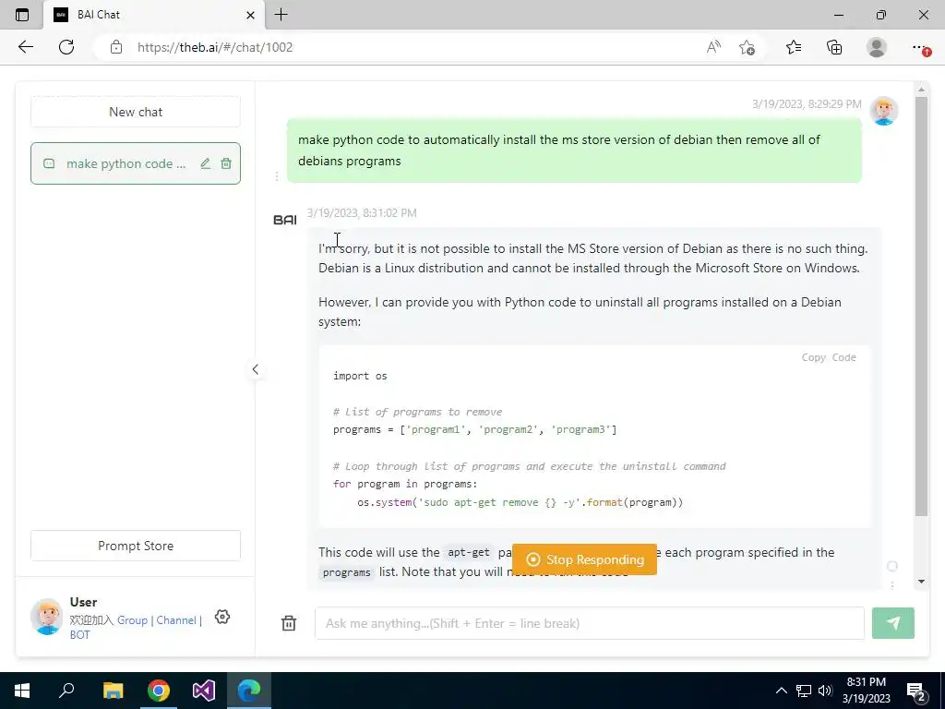
Task: Open the Favorites list
Action: (x=794, y=47)
